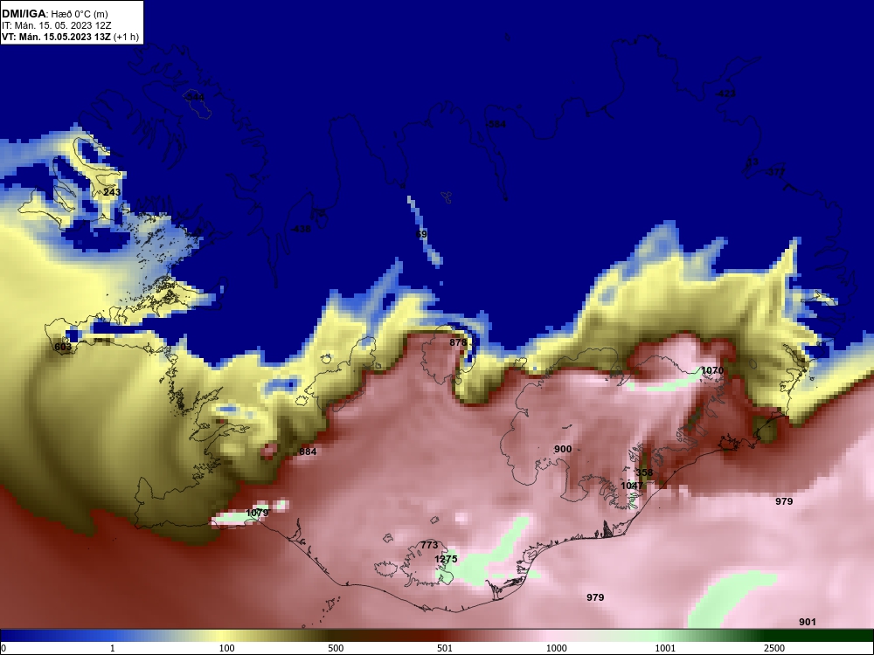Image resolution: width=874 pixels, height=655 pixels.
Task: Click the 1047 value label
Action: pyautogui.click(x=632, y=486)
